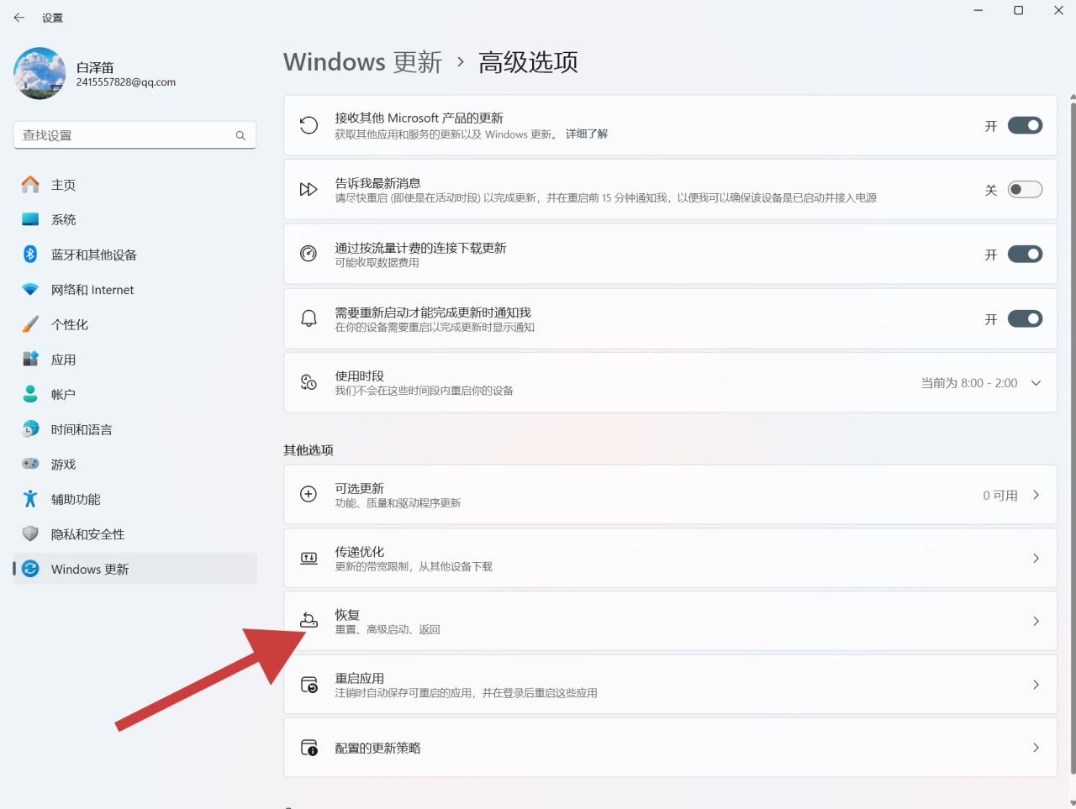Click the 蓝牙和其他设备 Bluetooth icon
1076x809 pixels.
pyautogui.click(x=30, y=255)
